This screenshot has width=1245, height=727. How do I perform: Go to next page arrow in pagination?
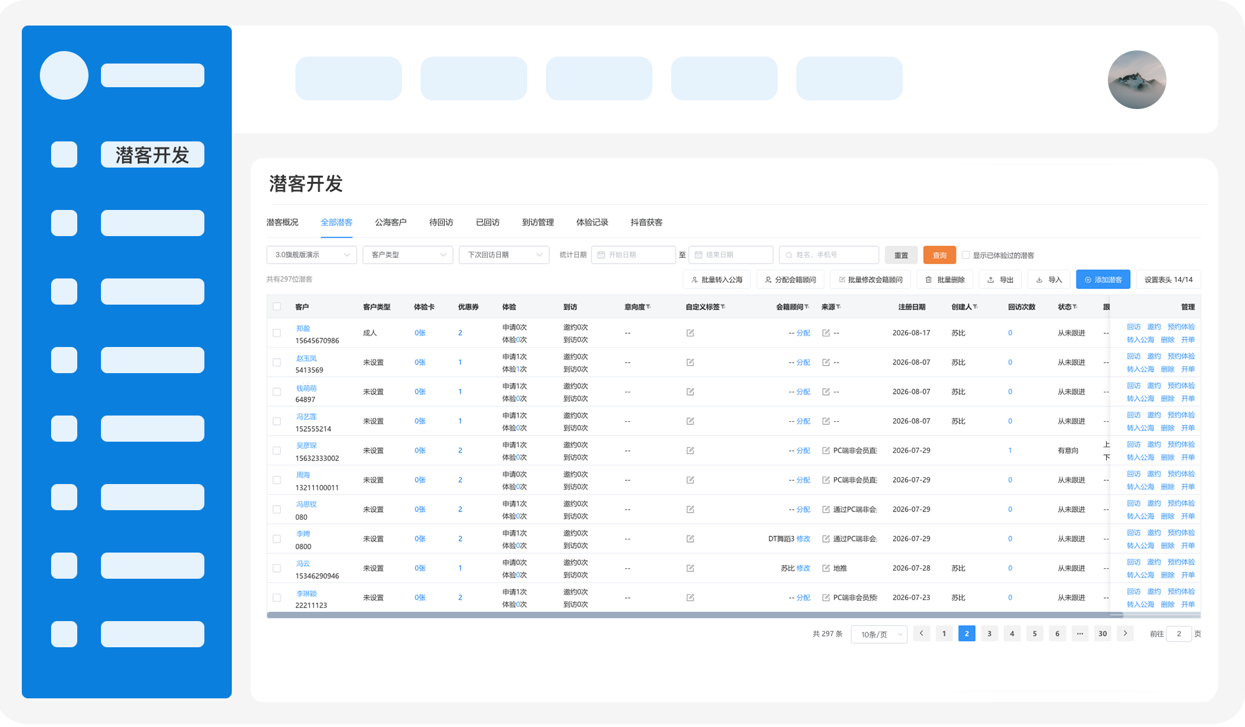[1125, 634]
